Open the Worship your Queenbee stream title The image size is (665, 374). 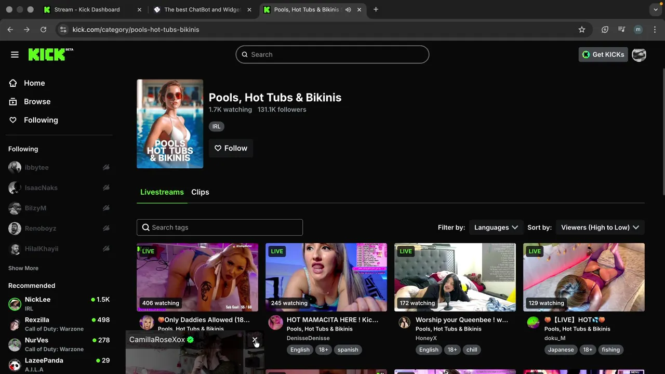462,320
